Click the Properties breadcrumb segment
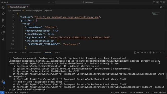 (x=17, y=11)
